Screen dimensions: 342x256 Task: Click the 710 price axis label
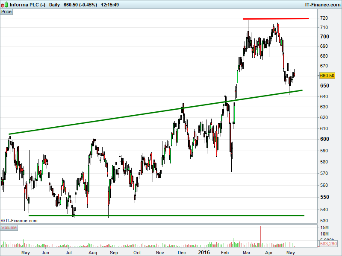[x=324, y=27]
